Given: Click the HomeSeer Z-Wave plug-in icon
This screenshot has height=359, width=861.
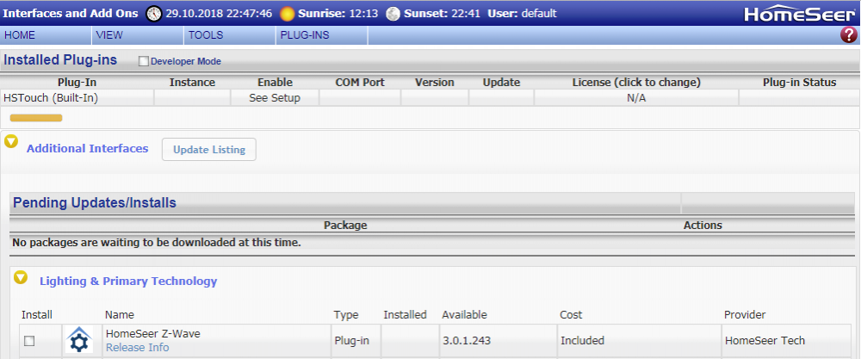Looking at the screenshot, I should click(x=78, y=340).
